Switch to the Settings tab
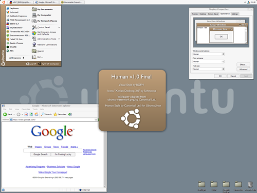The height and width of the screenshot is (193, 257). (x=234, y=14)
